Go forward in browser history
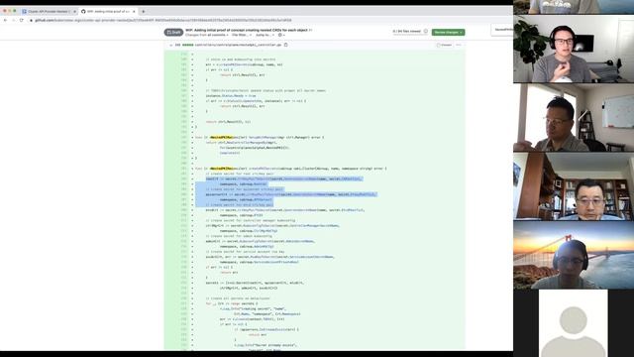Image resolution: width=634 pixels, height=357 pixels. coord(13,20)
